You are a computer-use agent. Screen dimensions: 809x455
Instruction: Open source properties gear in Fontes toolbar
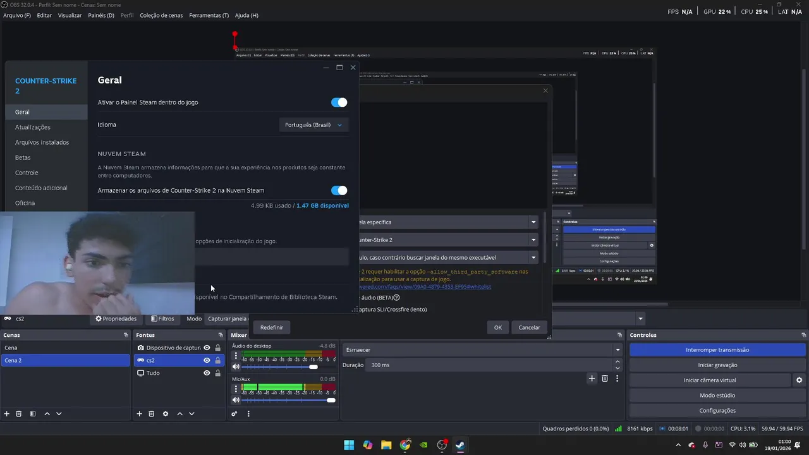pyautogui.click(x=166, y=414)
